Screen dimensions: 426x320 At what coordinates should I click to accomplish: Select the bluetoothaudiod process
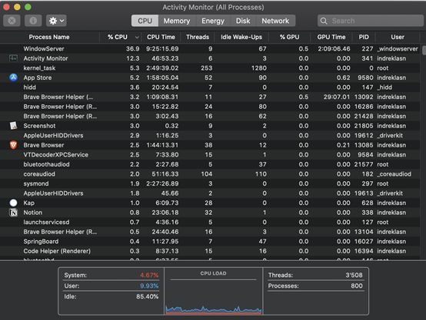(x=210, y=164)
